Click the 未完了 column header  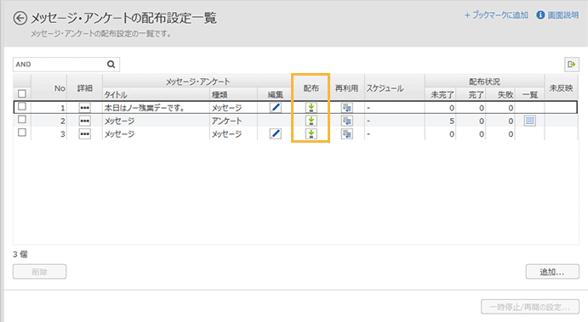[x=441, y=94]
